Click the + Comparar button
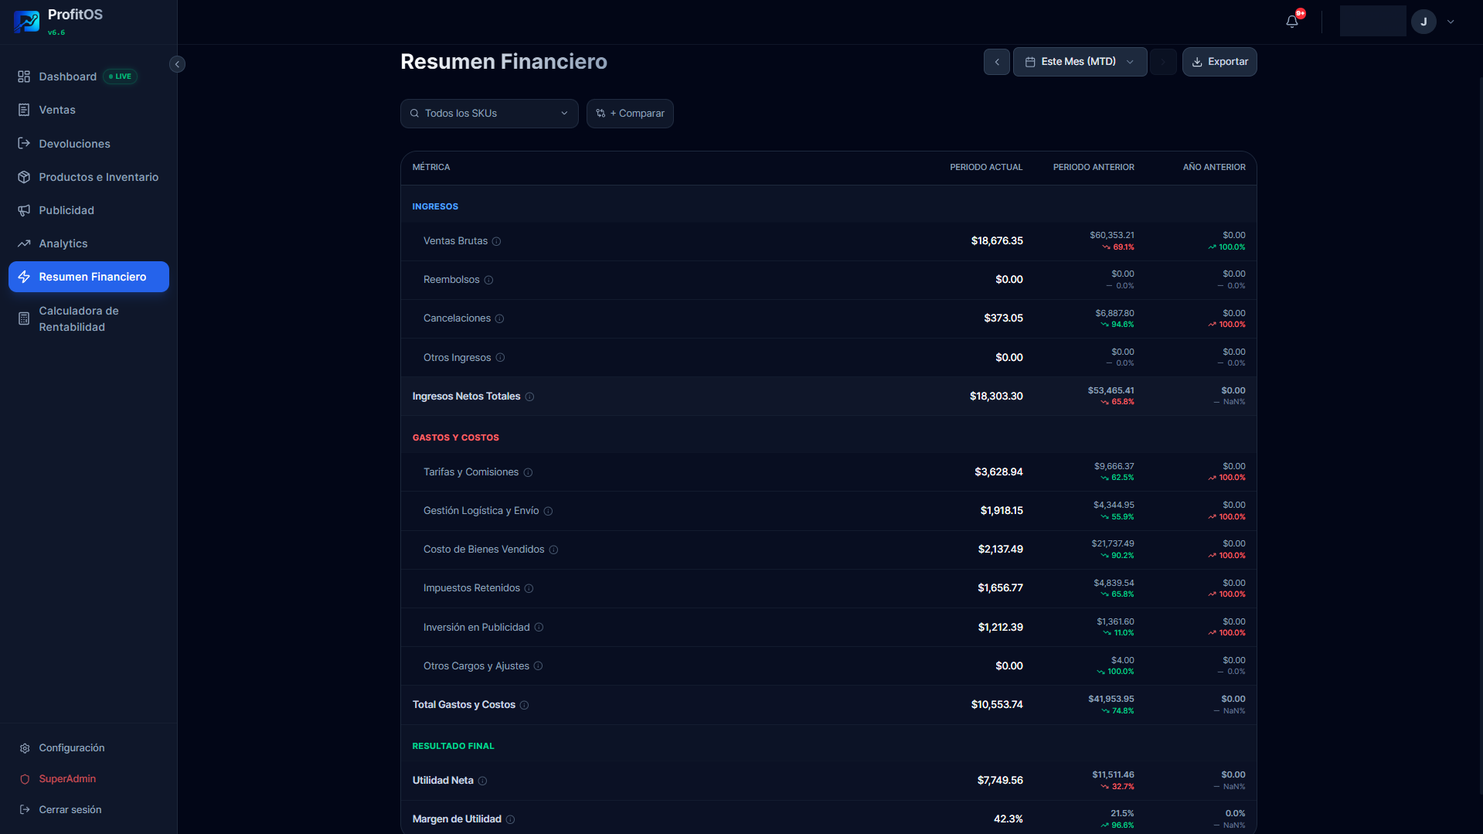The width and height of the screenshot is (1483, 834). coord(630,114)
